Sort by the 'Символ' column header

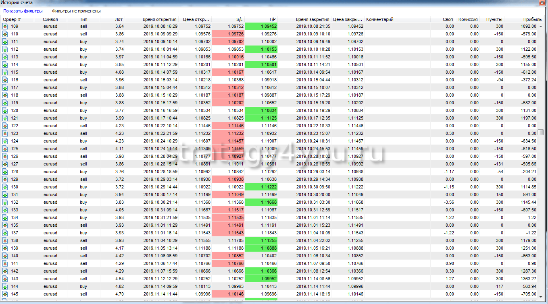[x=51, y=19]
